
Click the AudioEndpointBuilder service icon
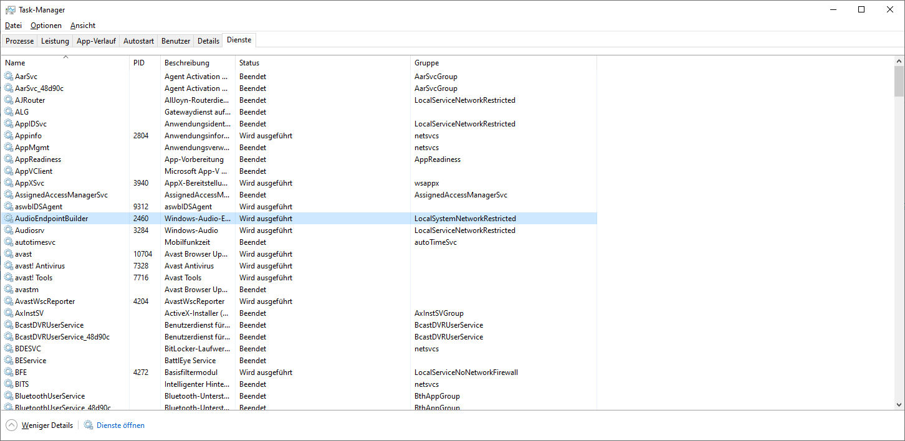point(9,219)
